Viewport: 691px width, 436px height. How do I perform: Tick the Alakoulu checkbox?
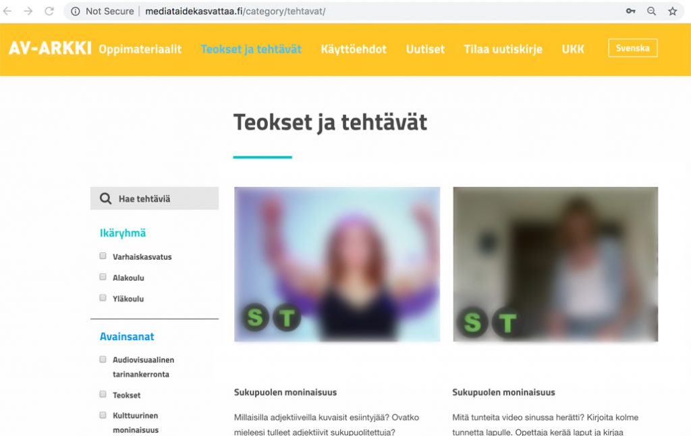(103, 277)
